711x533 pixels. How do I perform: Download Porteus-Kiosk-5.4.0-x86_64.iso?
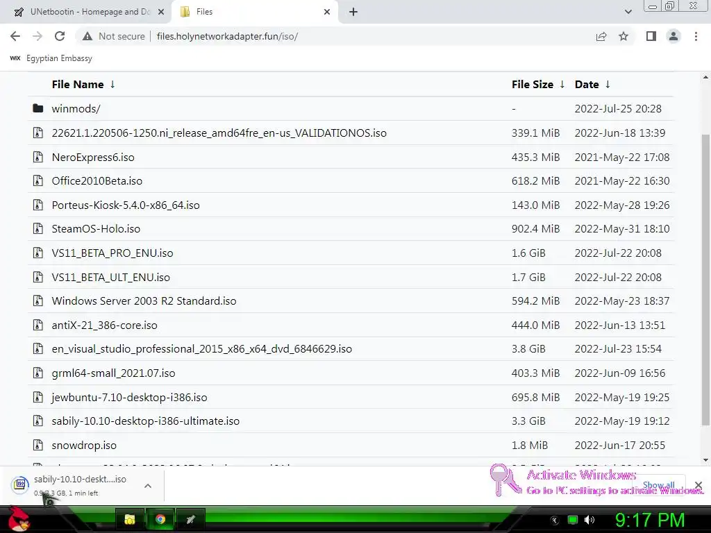126,205
